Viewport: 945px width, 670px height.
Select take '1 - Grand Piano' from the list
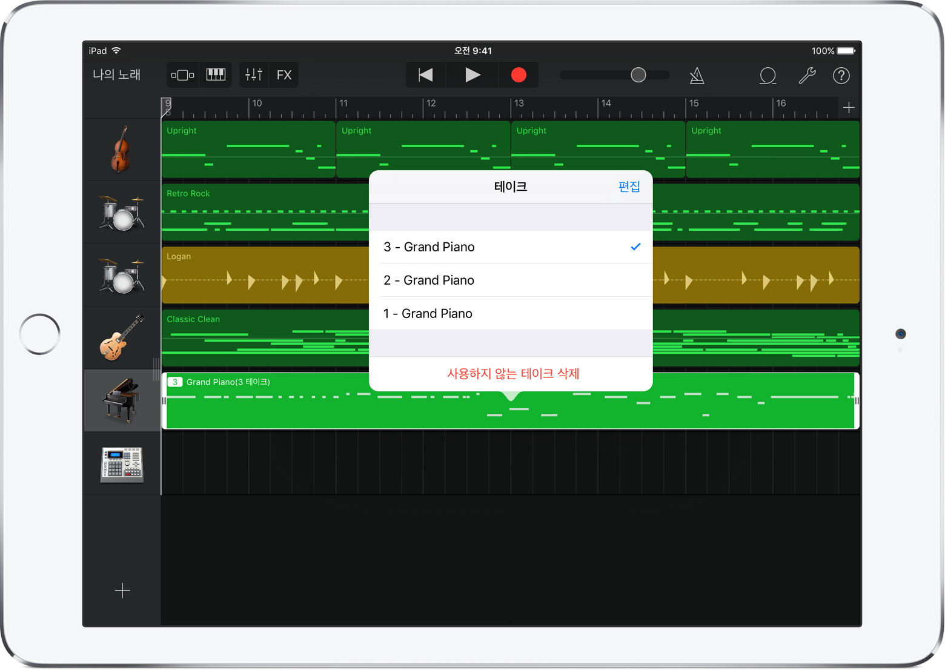(x=427, y=313)
